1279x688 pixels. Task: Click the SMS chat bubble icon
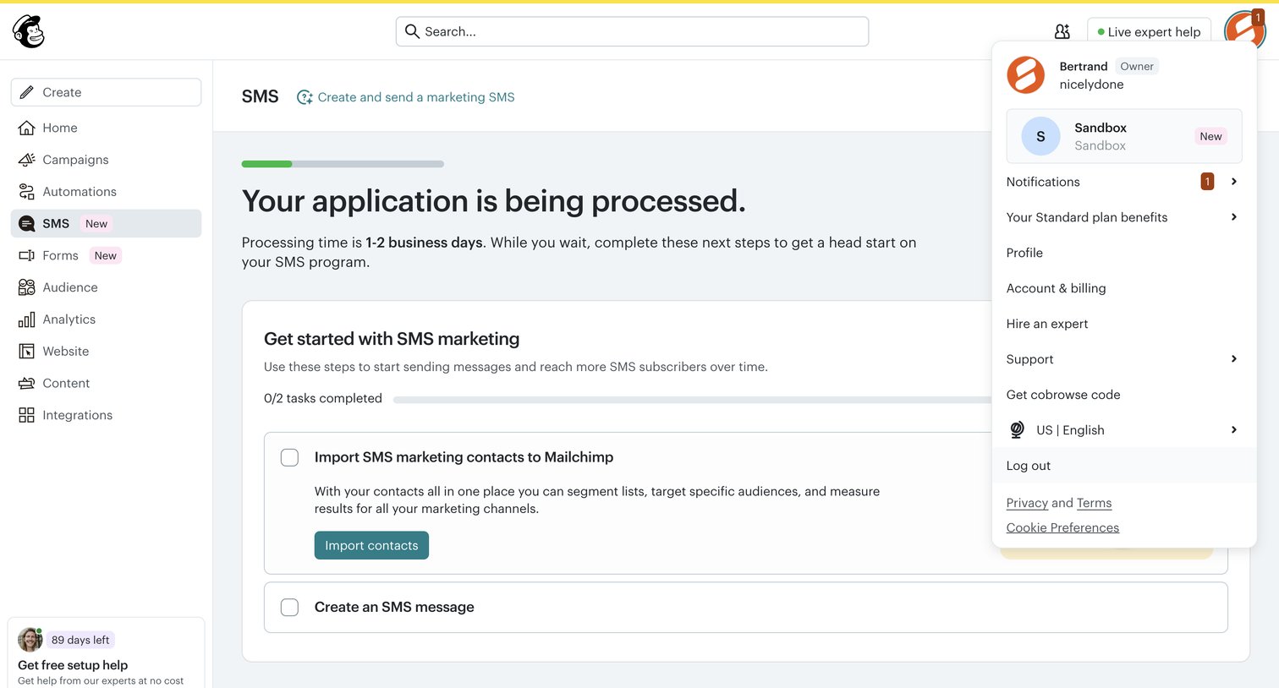pos(27,224)
